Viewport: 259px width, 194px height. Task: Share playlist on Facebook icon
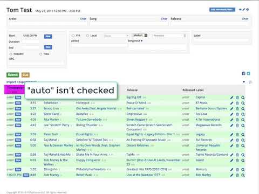point(243,73)
